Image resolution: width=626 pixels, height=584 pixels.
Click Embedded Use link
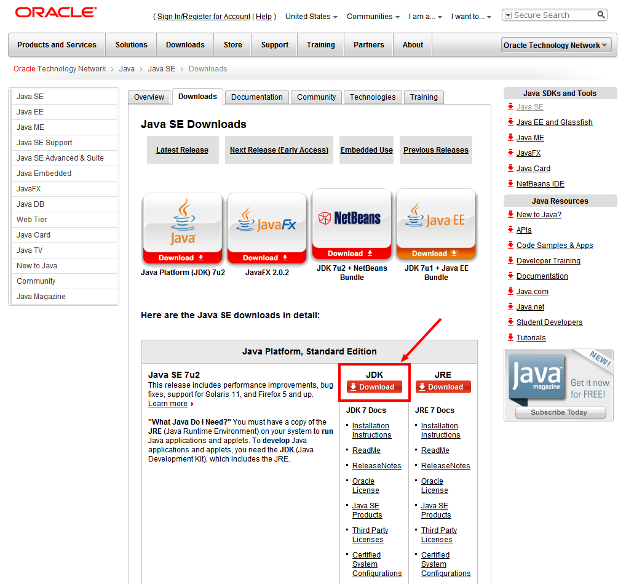point(366,150)
